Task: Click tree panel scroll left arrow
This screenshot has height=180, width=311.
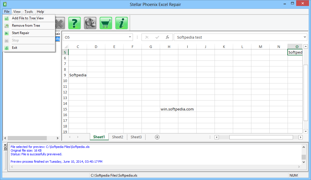Action: 5,138
